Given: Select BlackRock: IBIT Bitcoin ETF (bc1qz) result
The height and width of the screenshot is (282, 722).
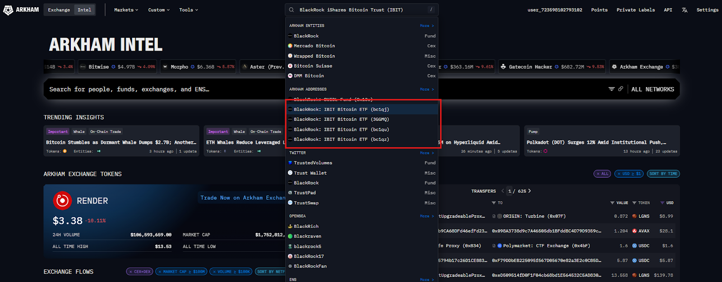Looking at the screenshot, I should tap(362, 139).
